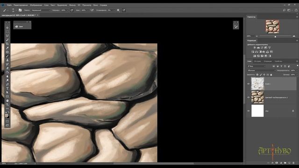Open brush Flow slider dropdown
Screen dimensions: 299x168
(x=87, y=10)
